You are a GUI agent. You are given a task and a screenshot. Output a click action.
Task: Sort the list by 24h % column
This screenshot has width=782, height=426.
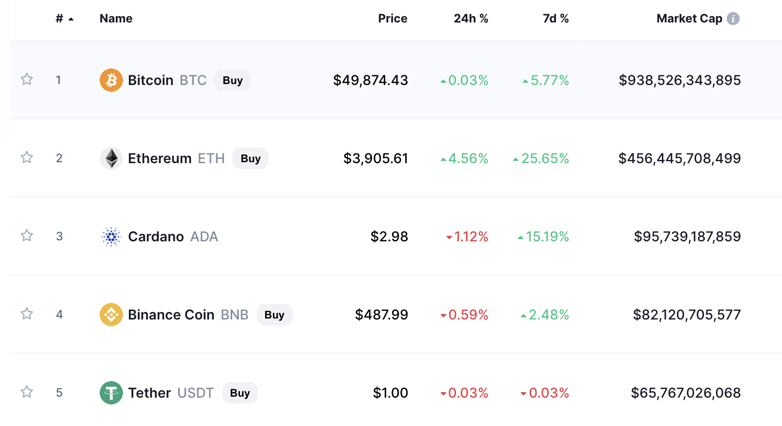471,19
